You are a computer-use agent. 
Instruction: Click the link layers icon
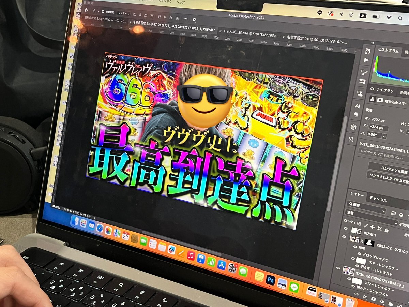click(x=357, y=294)
